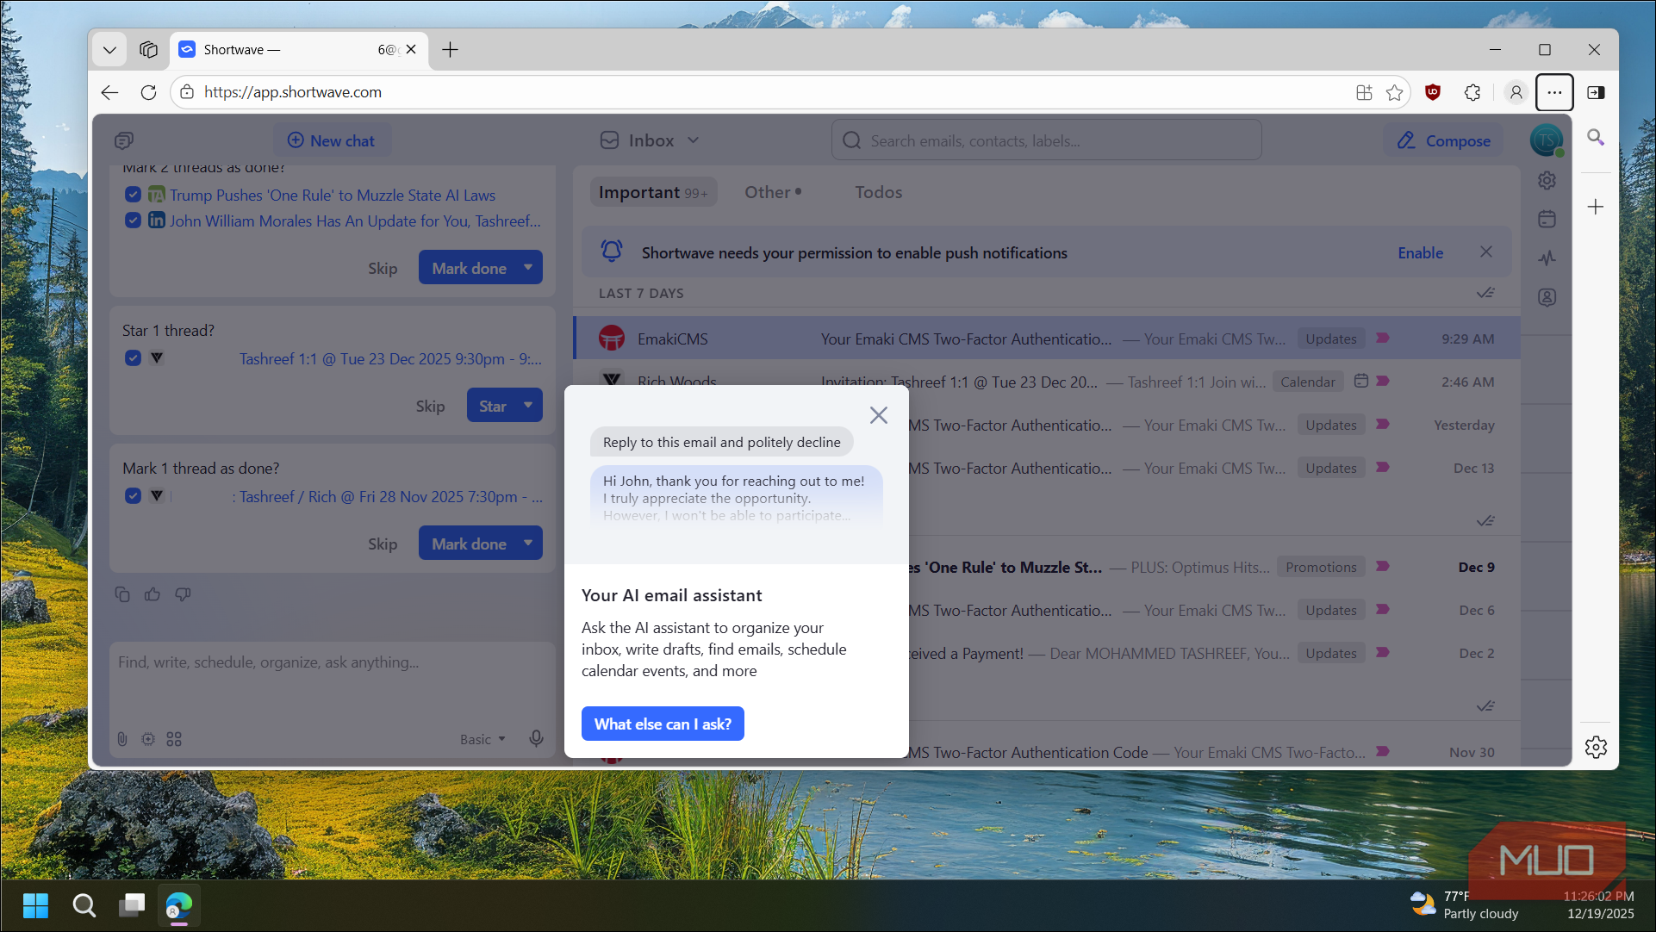Open chat options gear below the prompt box
This screenshot has width=1656, height=932.
148,739
